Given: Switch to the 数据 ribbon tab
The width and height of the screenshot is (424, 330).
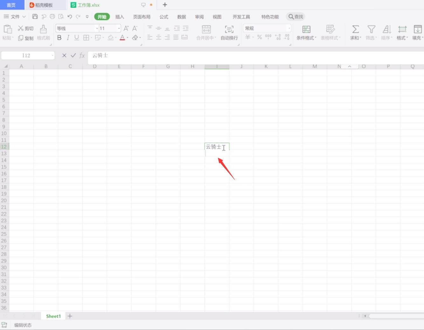Looking at the screenshot, I should pyautogui.click(x=182, y=17).
